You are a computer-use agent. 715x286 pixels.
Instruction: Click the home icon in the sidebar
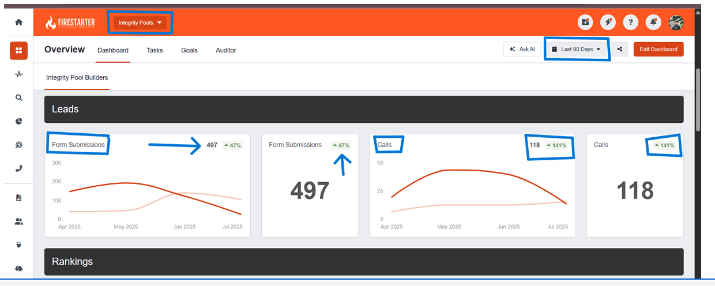click(18, 22)
